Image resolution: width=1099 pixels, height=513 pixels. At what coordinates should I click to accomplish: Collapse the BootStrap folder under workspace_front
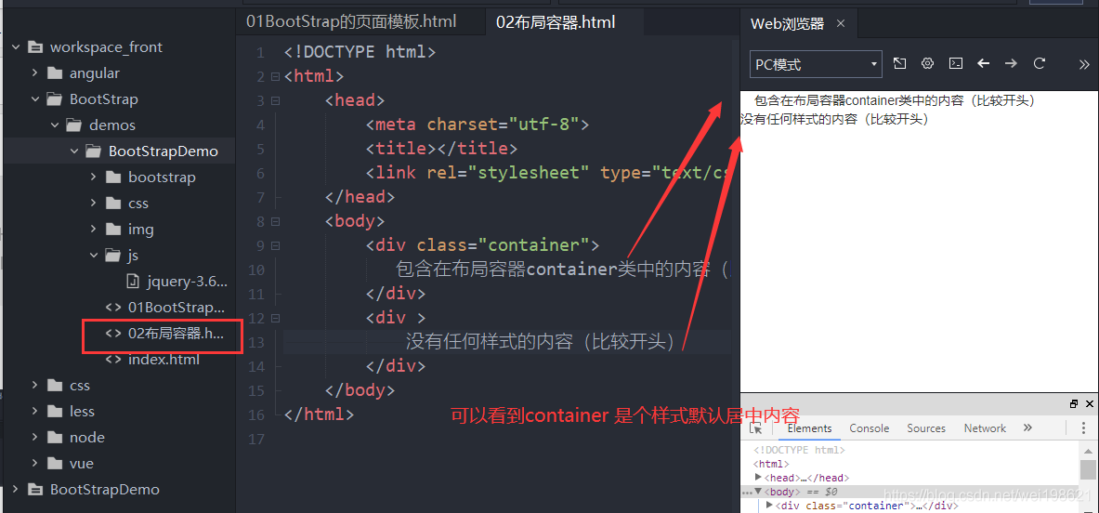click(35, 99)
